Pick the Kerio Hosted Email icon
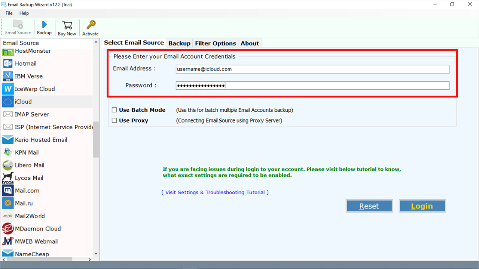Image resolution: width=479 pixels, height=269 pixels. point(8,140)
